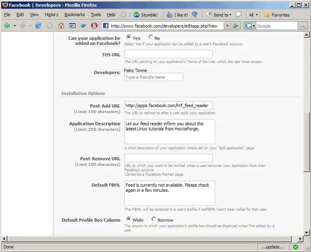Click the vertical scrollbar down arrow
The height and width of the screenshot is (252, 311).
306,233
